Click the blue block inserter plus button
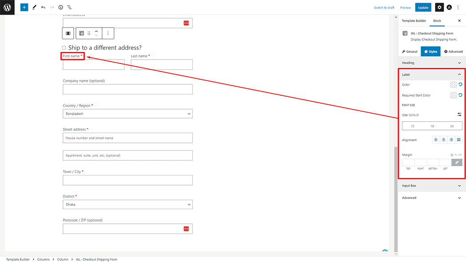 (x=24, y=8)
